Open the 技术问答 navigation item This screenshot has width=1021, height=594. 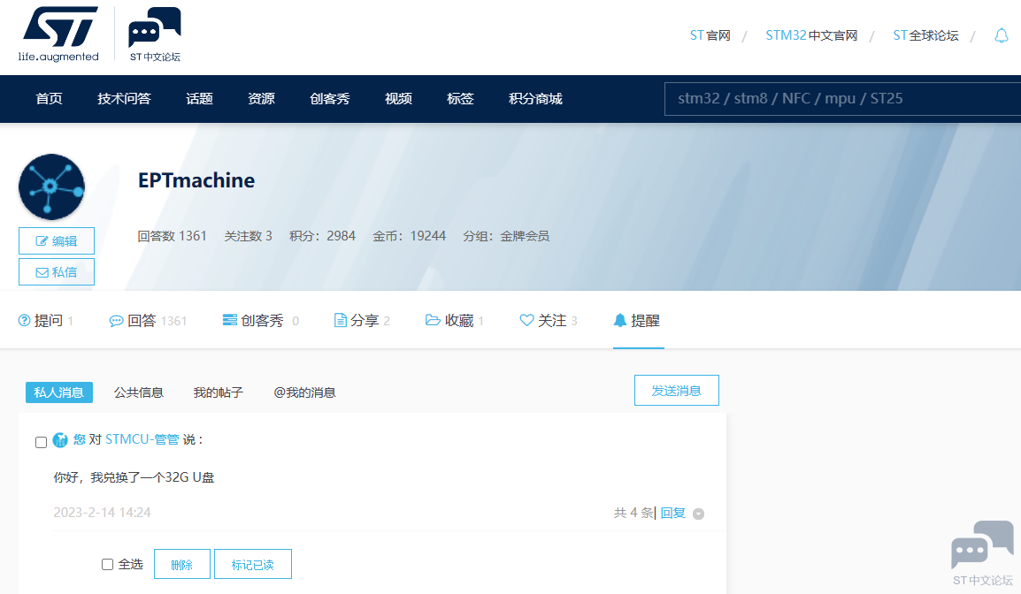125,99
